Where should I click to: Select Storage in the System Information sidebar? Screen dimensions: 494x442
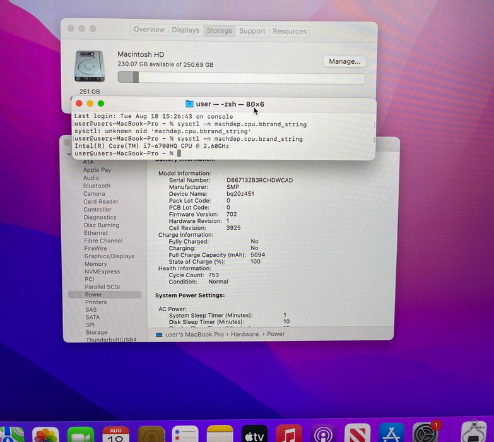click(x=97, y=332)
